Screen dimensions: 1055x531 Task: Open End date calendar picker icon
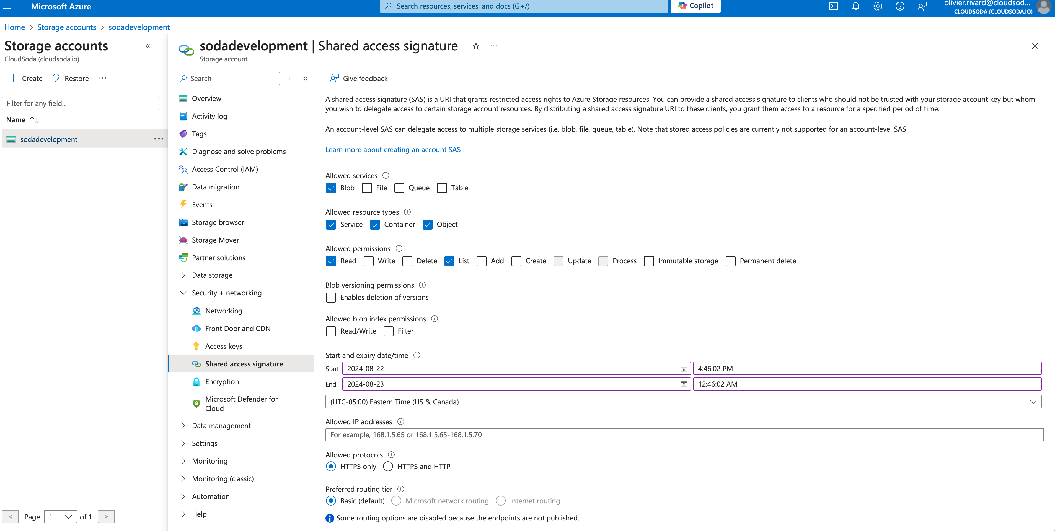pos(684,384)
